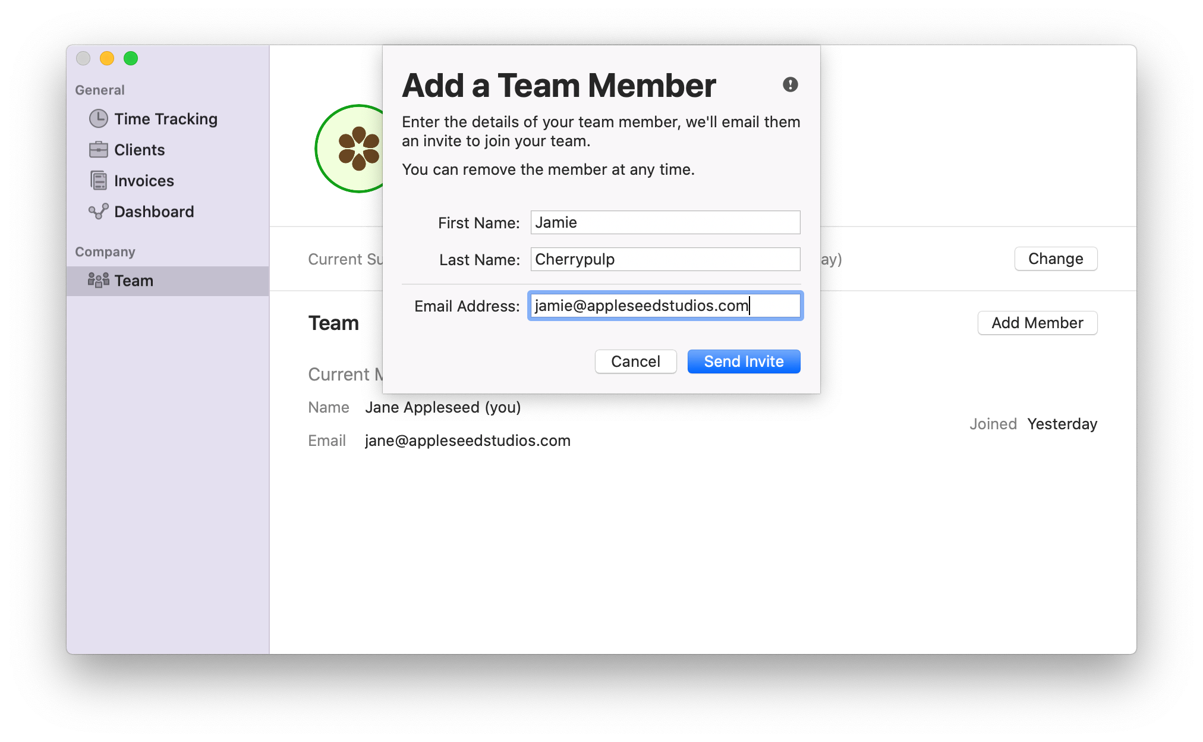Select the Time Tracking clock icon
Screen dimensions: 1203x742
(99, 118)
